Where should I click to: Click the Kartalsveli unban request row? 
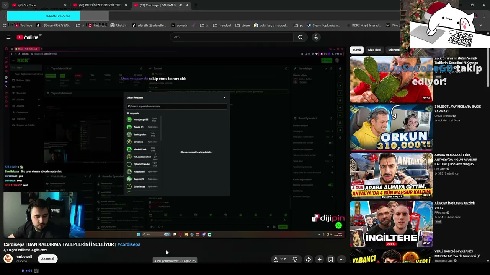coord(143,171)
